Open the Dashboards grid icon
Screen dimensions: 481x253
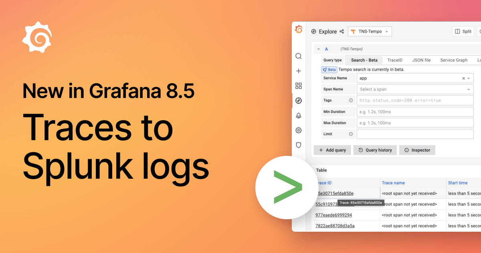tap(298, 86)
